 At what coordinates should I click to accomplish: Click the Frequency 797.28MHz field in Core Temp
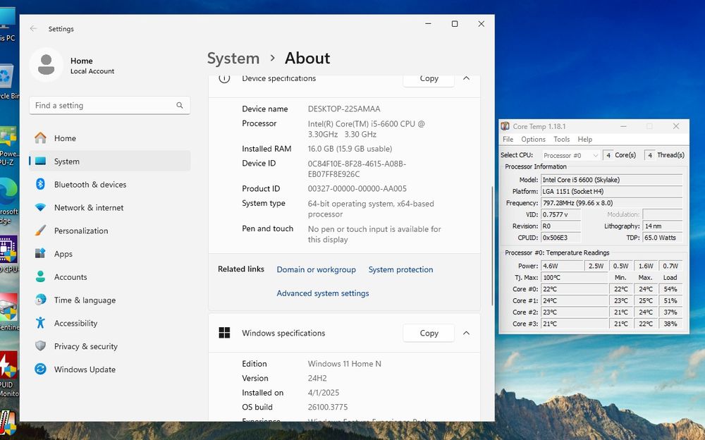(x=611, y=203)
